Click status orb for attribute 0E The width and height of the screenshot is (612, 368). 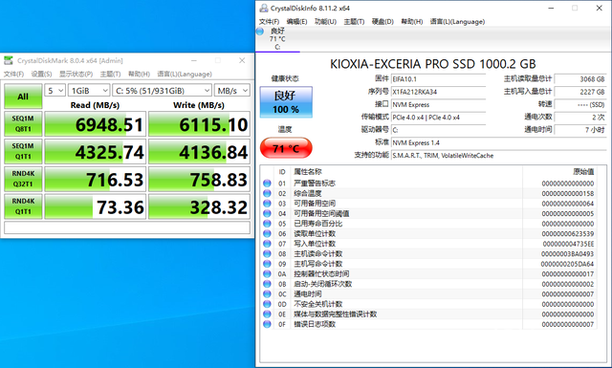(267, 314)
